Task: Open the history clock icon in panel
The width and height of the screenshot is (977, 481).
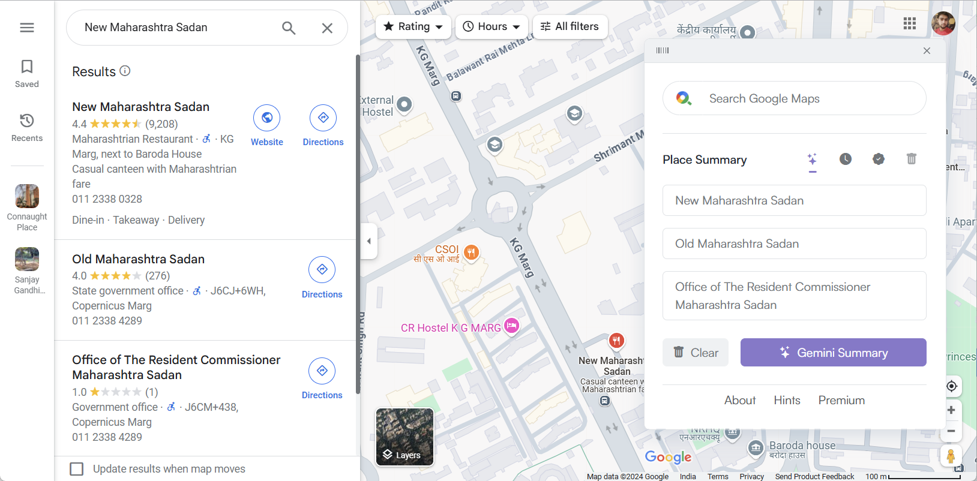Action: [845, 159]
